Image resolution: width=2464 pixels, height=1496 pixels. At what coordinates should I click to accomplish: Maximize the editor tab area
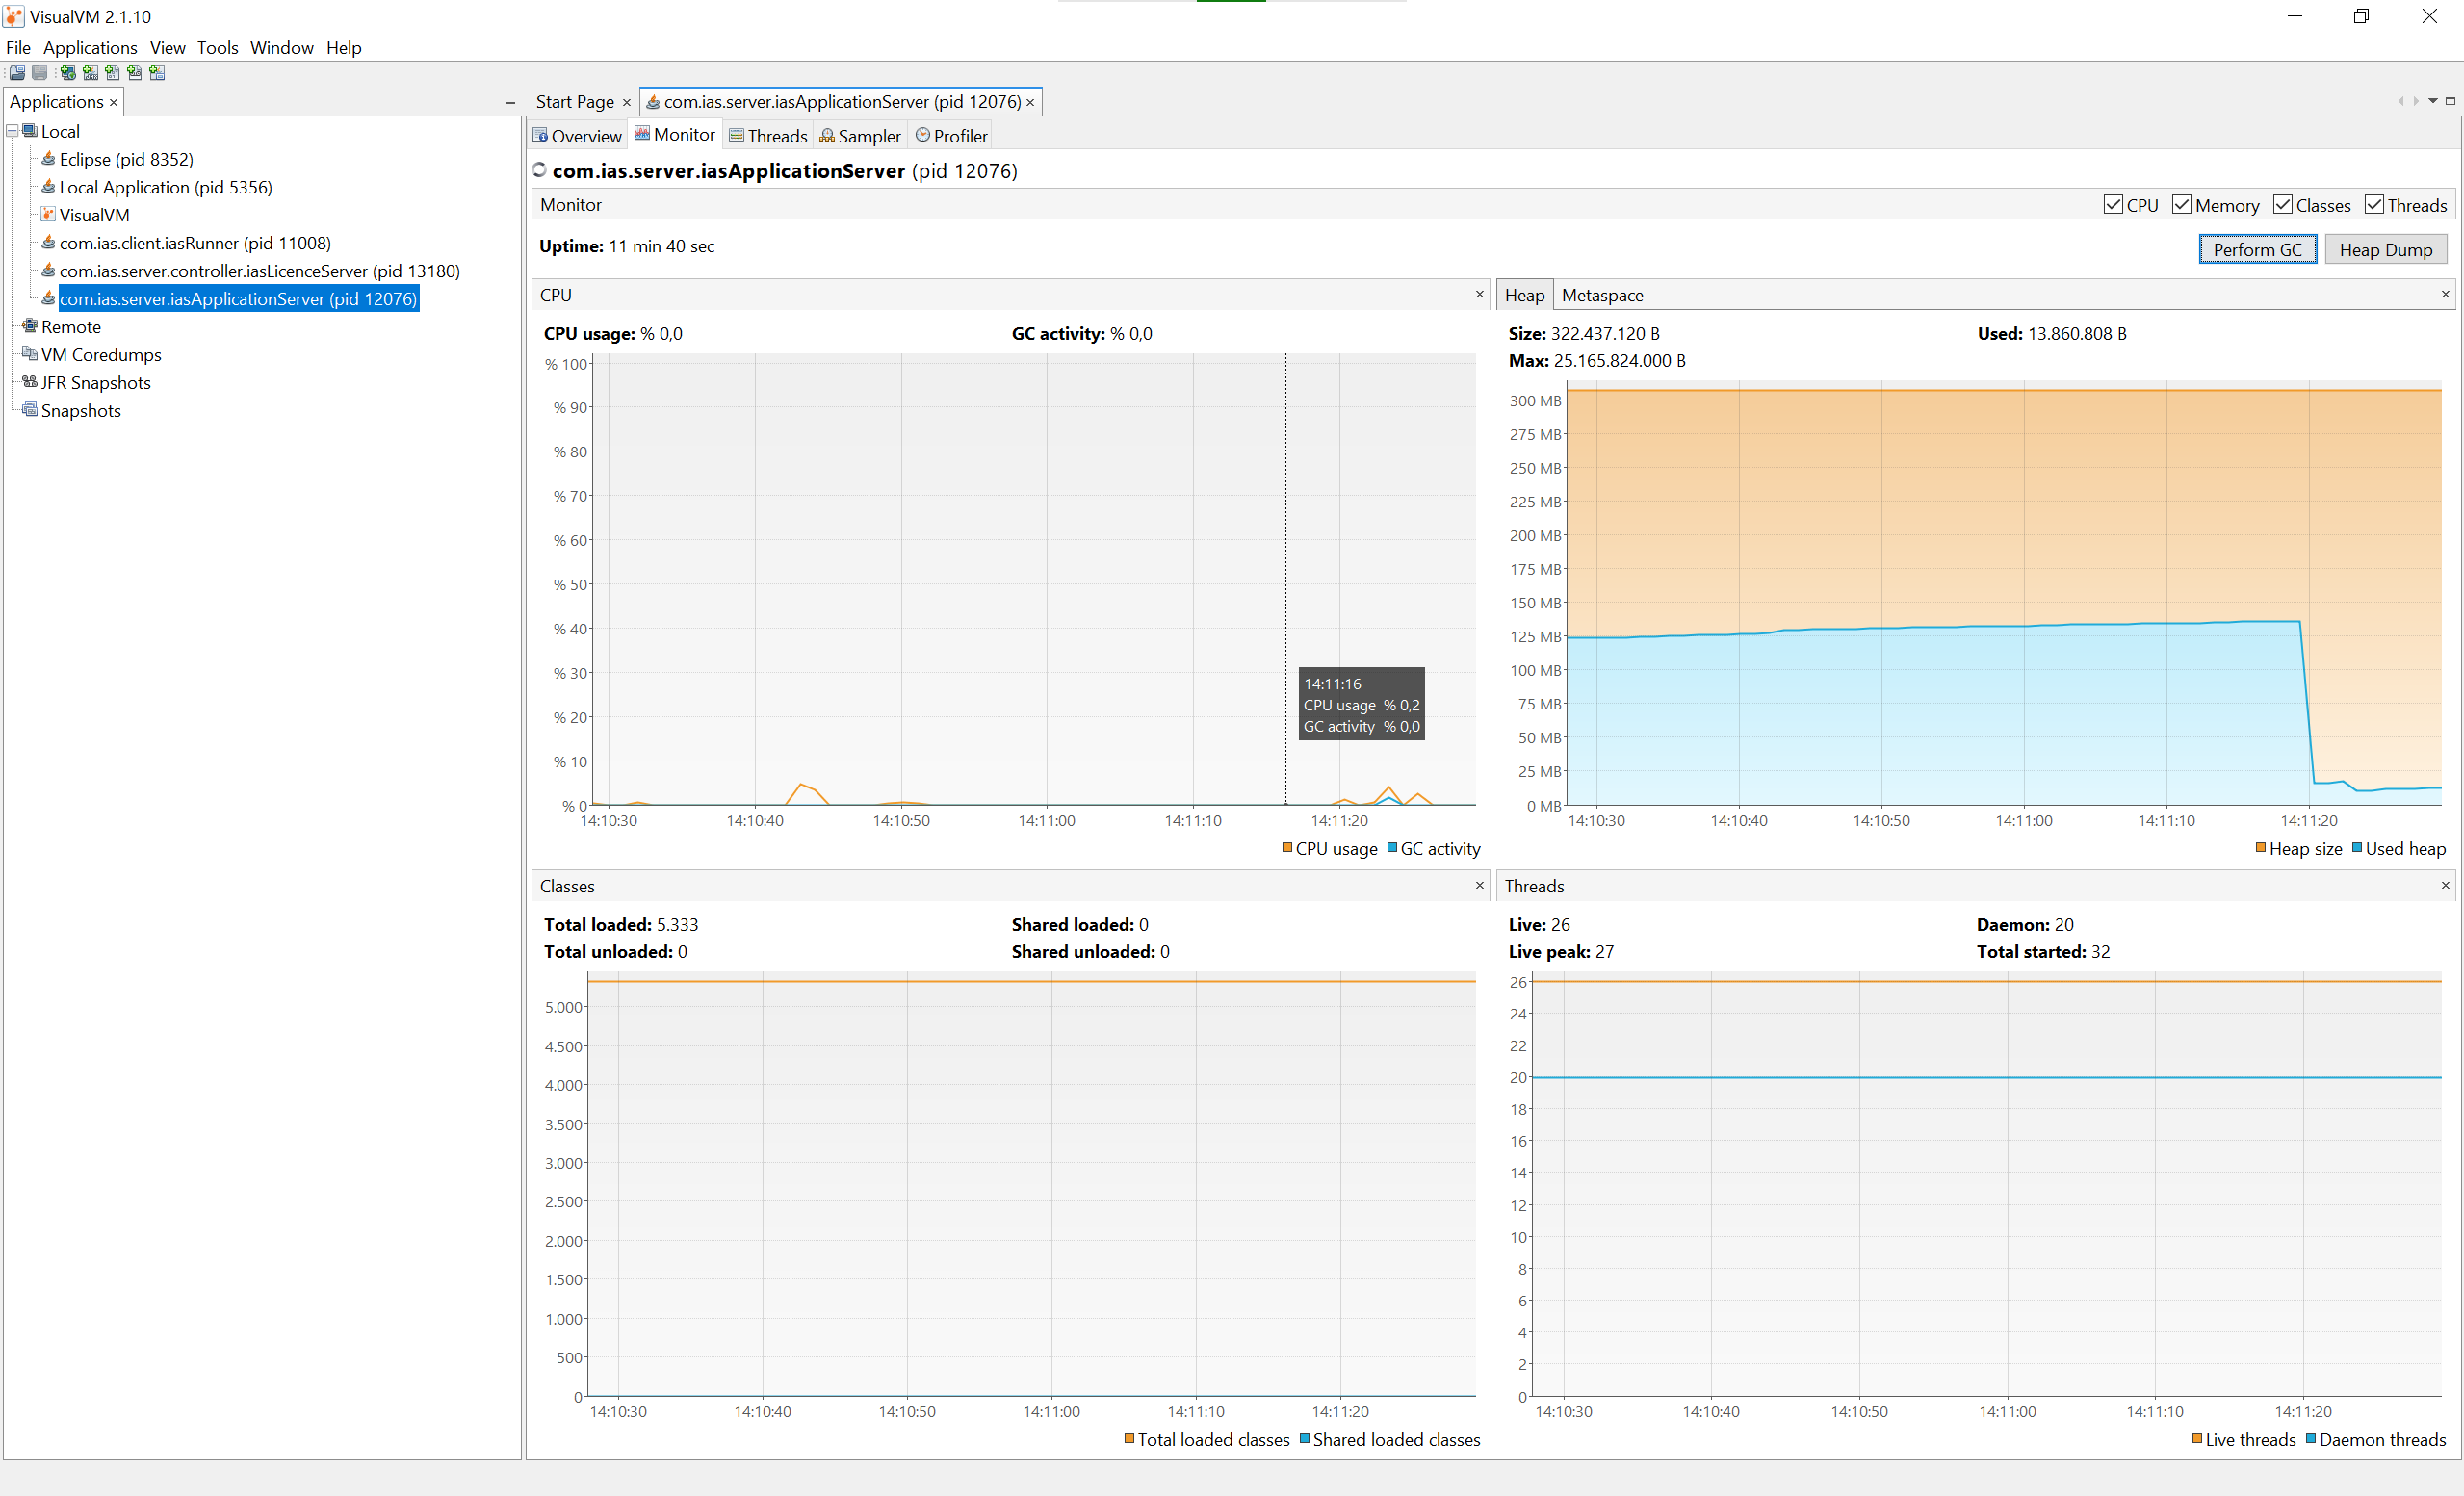pos(2450,101)
